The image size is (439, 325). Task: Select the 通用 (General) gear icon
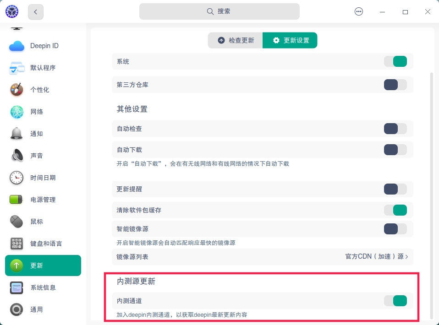[16, 309]
